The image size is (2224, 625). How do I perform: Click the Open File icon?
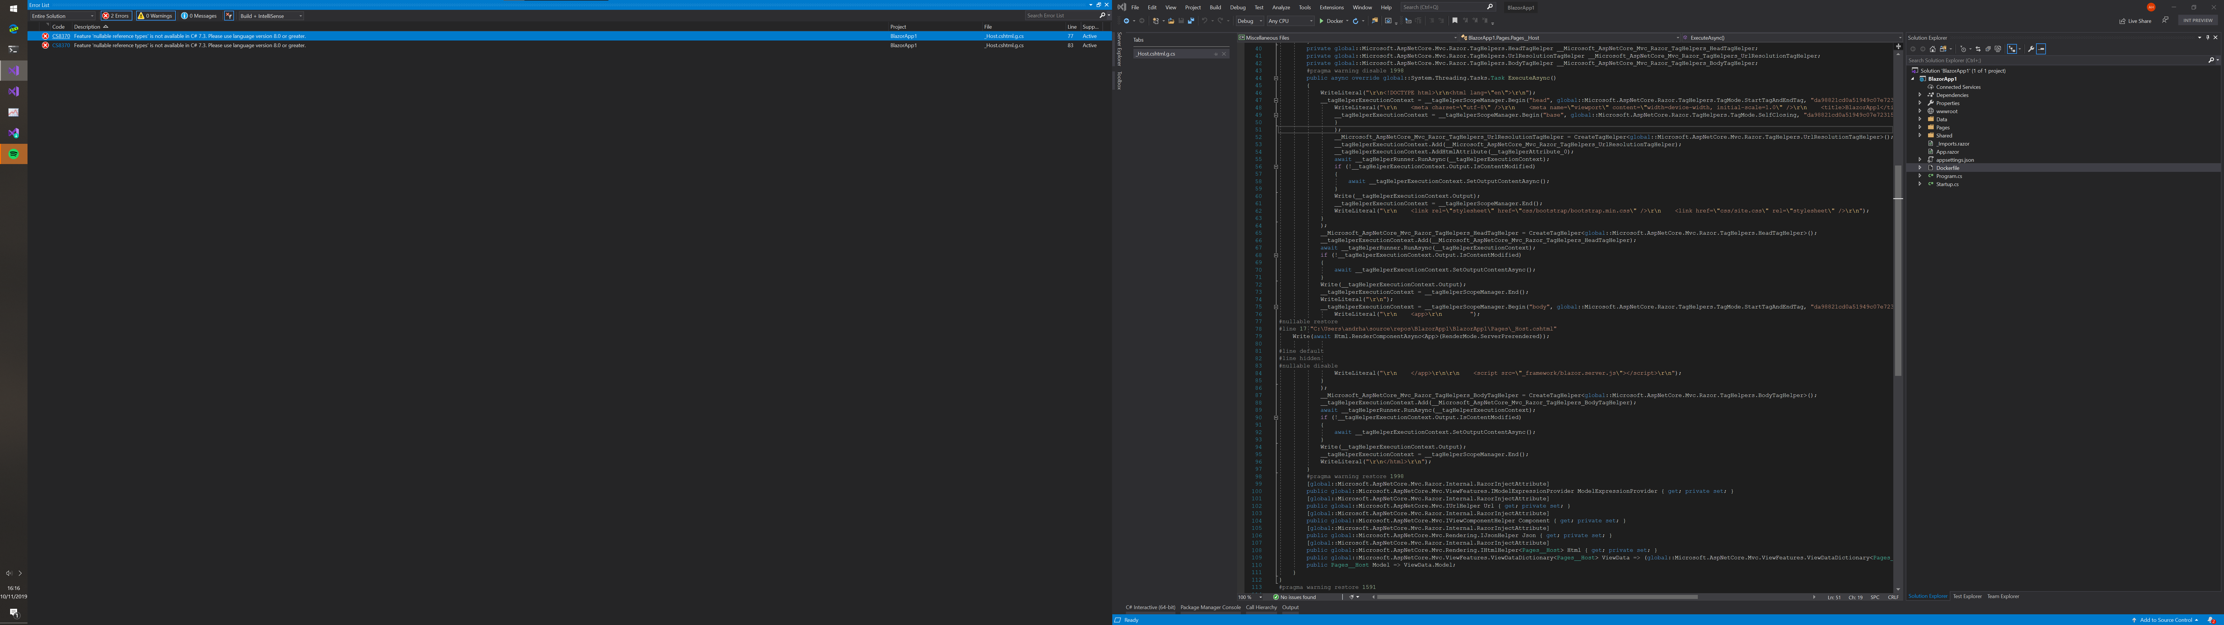pyautogui.click(x=1172, y=21)
